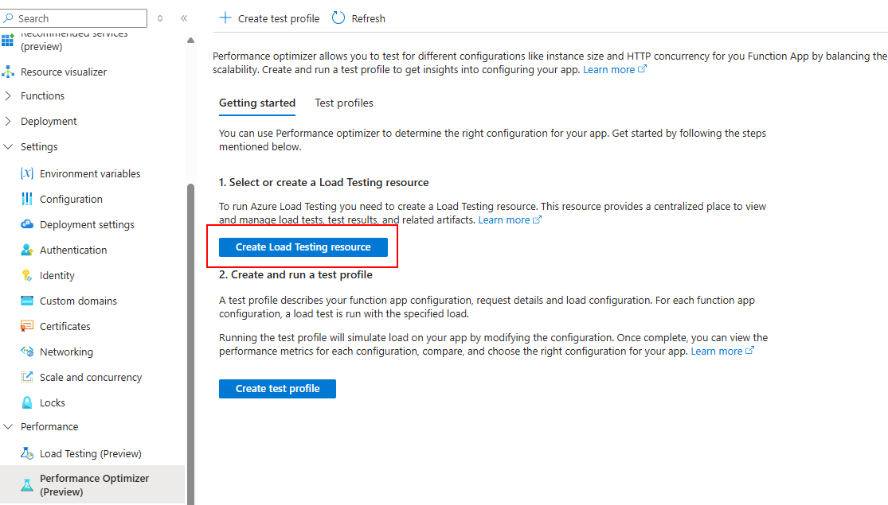Viewport: 888px width, 505px height.
Task: Click external link icon after top Learn more
Action: coord(642,69)
